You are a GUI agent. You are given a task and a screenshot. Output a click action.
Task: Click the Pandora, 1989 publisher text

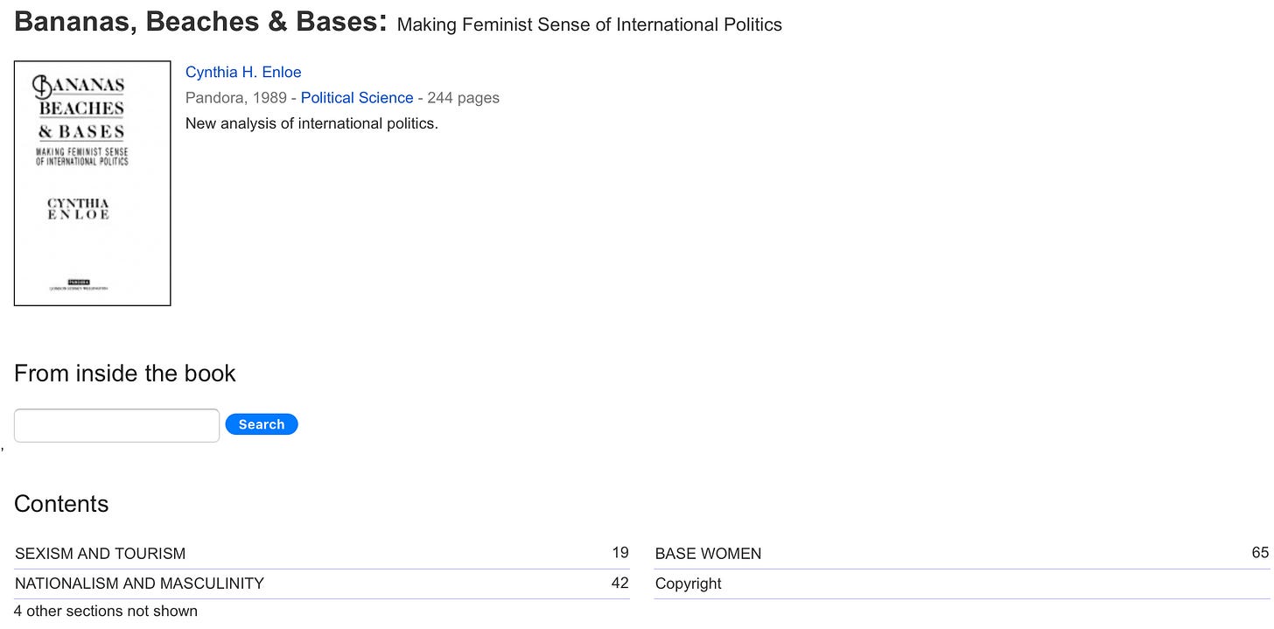(x=236, y=98)
